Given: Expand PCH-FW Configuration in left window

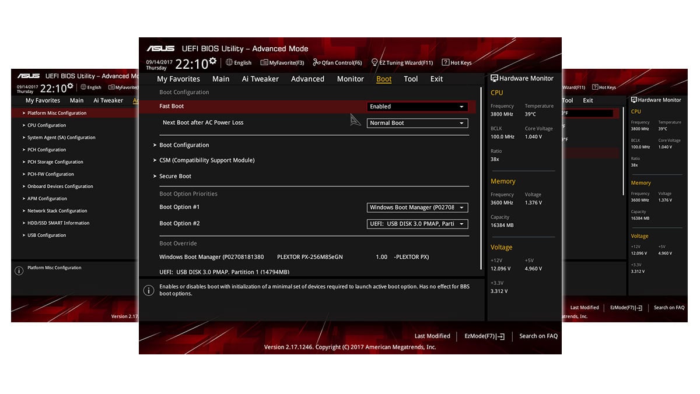Looking at the screenshot, I should 51,174.
